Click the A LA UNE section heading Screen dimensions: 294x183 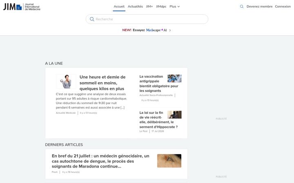pyautogui.click(x=54, y=63)
